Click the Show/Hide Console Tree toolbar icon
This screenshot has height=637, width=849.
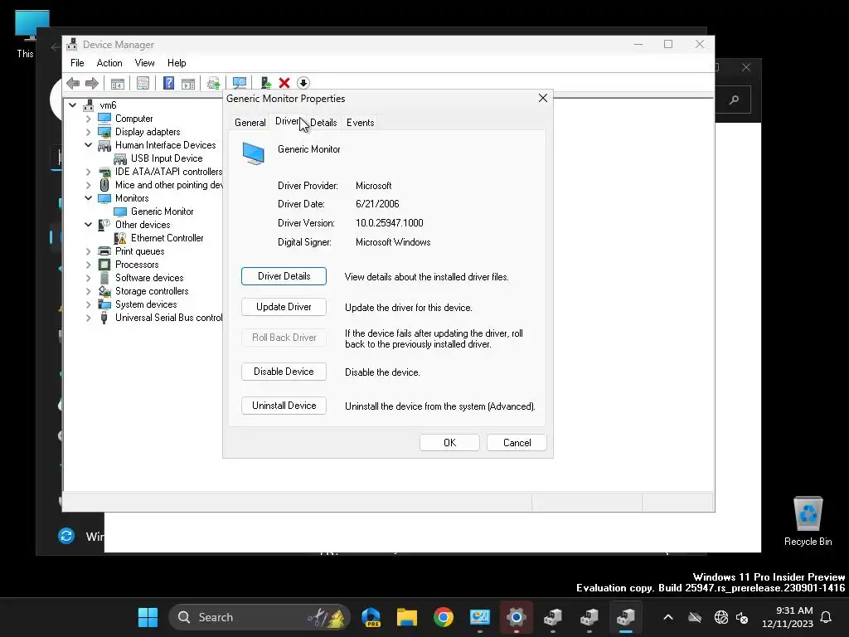(118, 84)
